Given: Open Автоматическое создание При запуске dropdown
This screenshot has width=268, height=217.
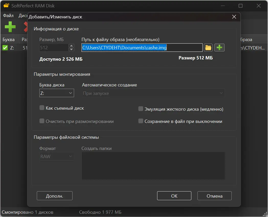Looking at the screenshot, I should tap(153, 93).
